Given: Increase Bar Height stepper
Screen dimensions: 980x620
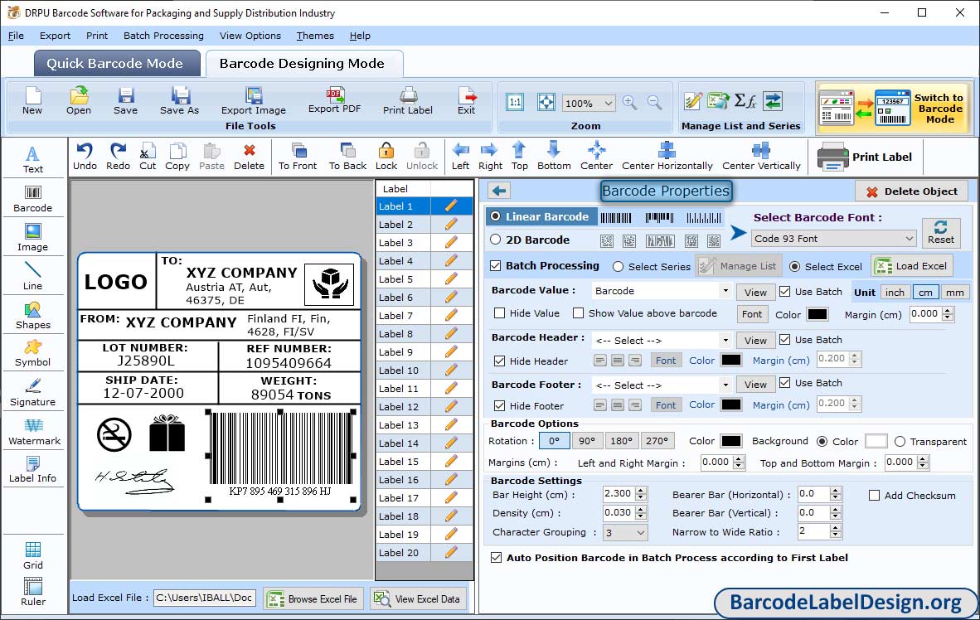Looking at the screenshot, I should click(641, 490).
